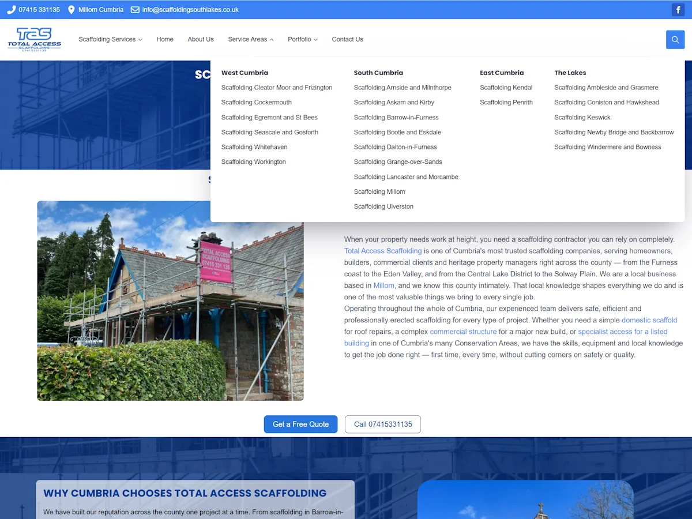Select the West Cumbria heading
The width and height of the screenshot is (692, 519).
[x=245, y=73]
